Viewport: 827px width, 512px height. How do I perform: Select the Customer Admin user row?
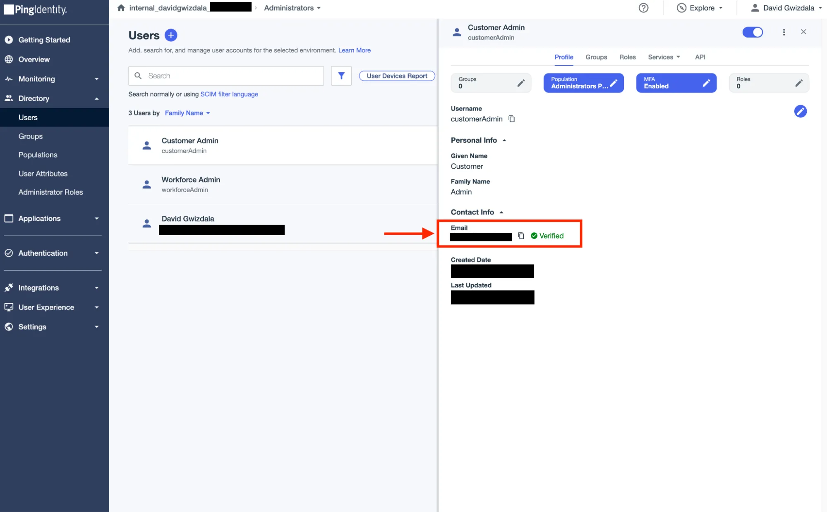tap(283, 145)
